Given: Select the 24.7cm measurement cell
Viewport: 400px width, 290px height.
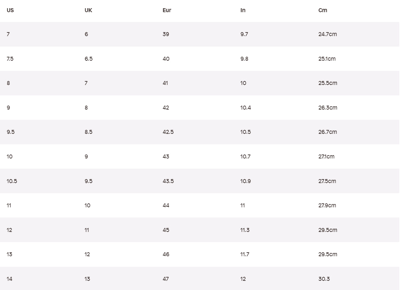Looking at the screenshot, I should point(328,34).
